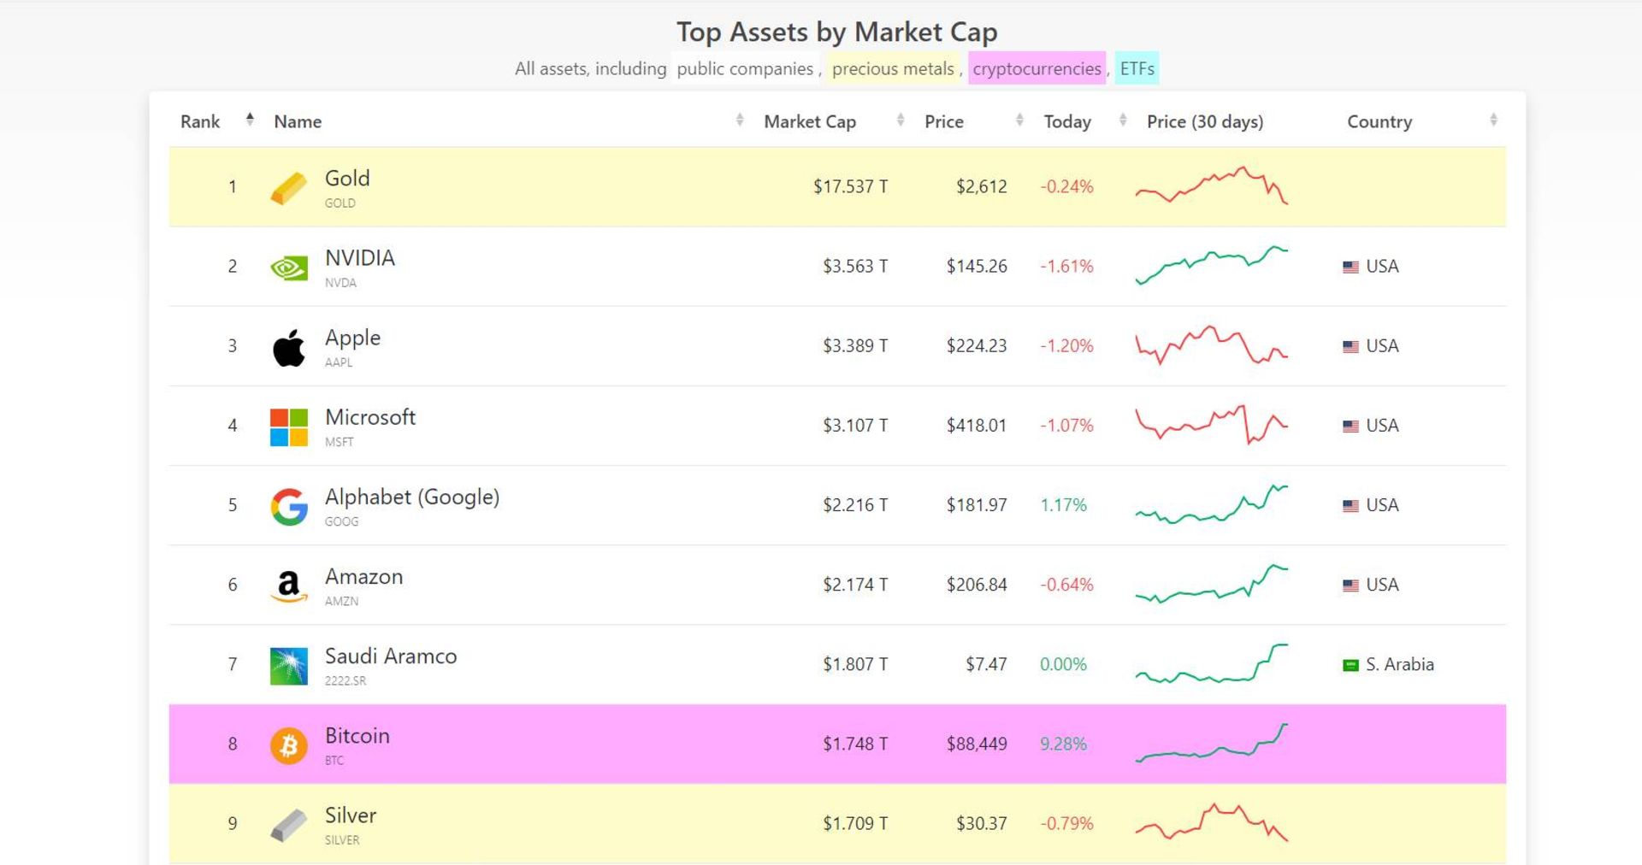
Task: Click the Gold bar icon
Action: coord(288,188)
